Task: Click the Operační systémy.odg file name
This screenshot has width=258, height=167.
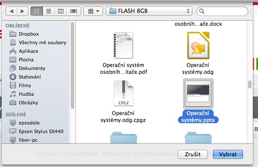Action: tap(198, 69)
